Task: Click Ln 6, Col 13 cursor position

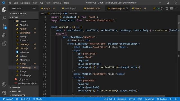Action: click(x=109, y=99)
